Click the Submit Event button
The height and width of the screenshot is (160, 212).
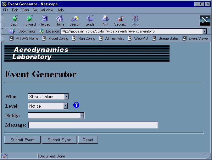(22, 140)
